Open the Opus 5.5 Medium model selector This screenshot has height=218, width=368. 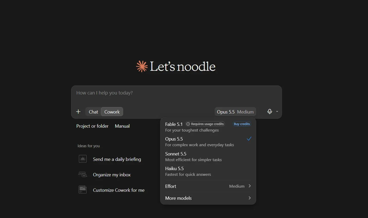(235, 112)
